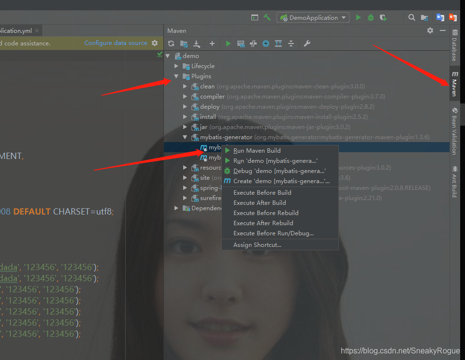The image size is (465, 360).
Task: Click gear icon beside Configure data source
Action: pos(155,43)
